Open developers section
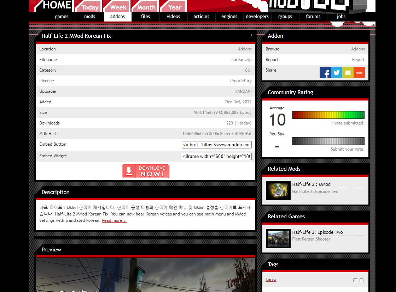This screenshot has width=396, height=292. (x=257, y=16)
